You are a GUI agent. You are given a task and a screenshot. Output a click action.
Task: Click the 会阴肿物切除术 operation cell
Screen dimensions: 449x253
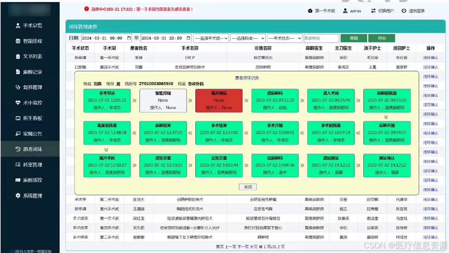tap(190, 200)
